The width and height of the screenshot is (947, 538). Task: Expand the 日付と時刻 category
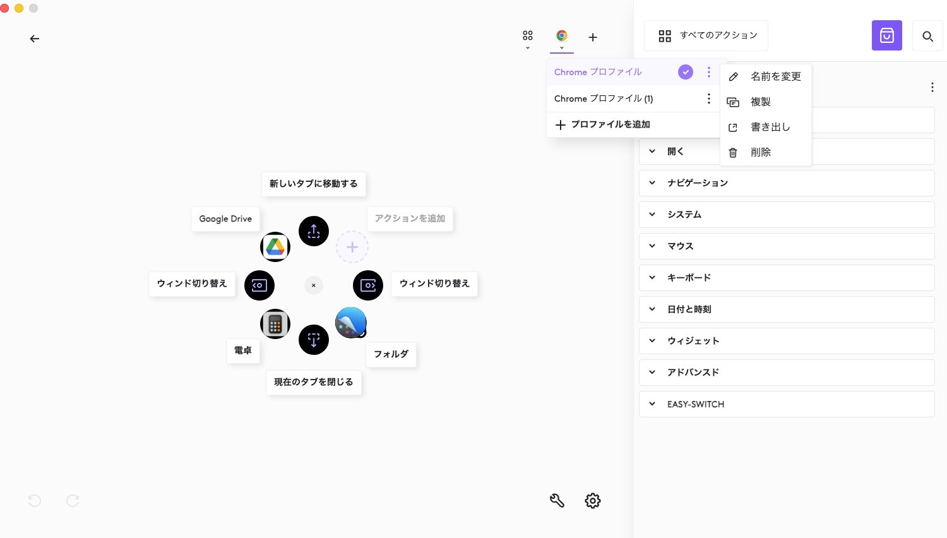coord(787,309)
